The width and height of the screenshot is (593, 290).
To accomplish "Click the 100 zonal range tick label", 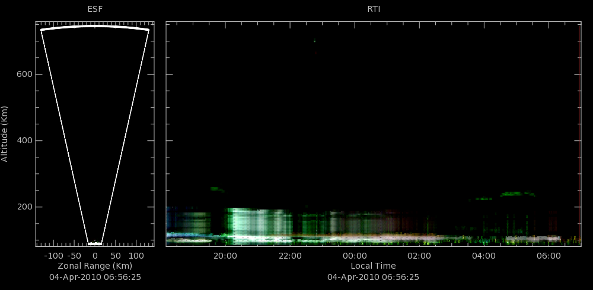I will point(136,256).
